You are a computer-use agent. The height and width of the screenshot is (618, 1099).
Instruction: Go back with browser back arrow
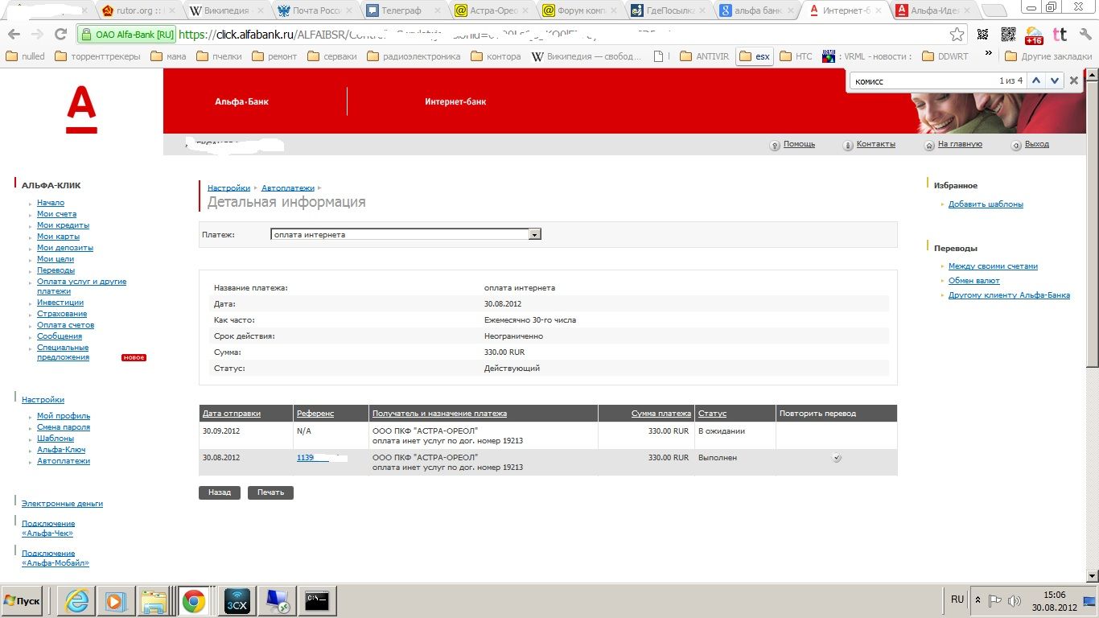14,35
